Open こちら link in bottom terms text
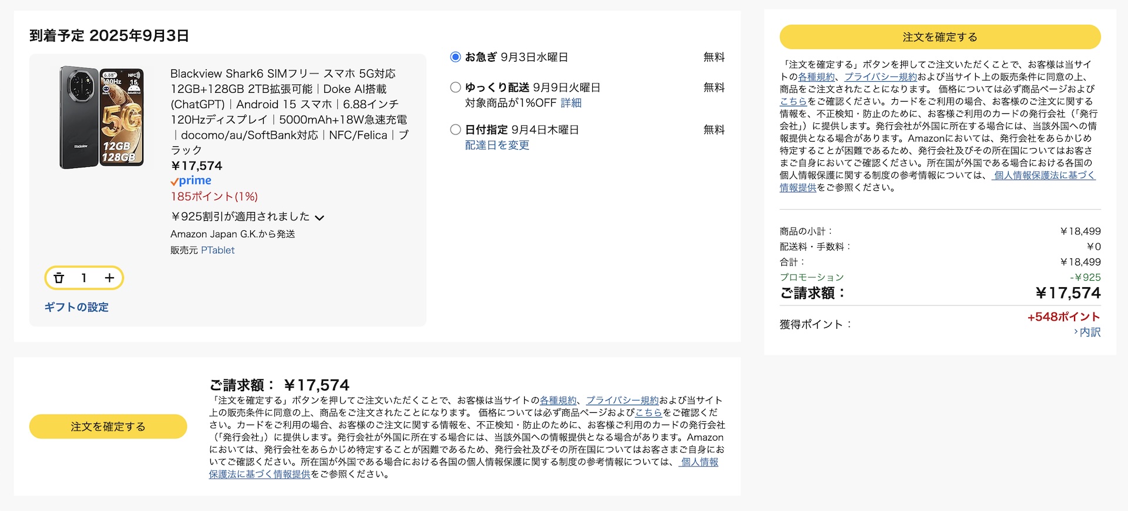Screen dimensions: 1128x511 (x=649, y=412)
